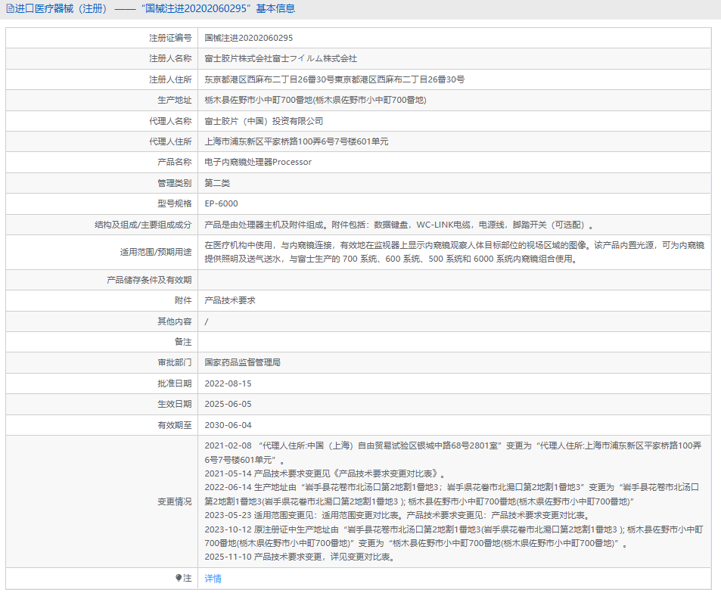Click the 变更情况 label cell
This screenshot has height=596, width=721.
click(101, 501)
